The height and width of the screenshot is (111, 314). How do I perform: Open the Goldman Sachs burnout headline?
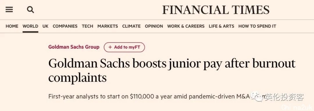tap(172, 70)
